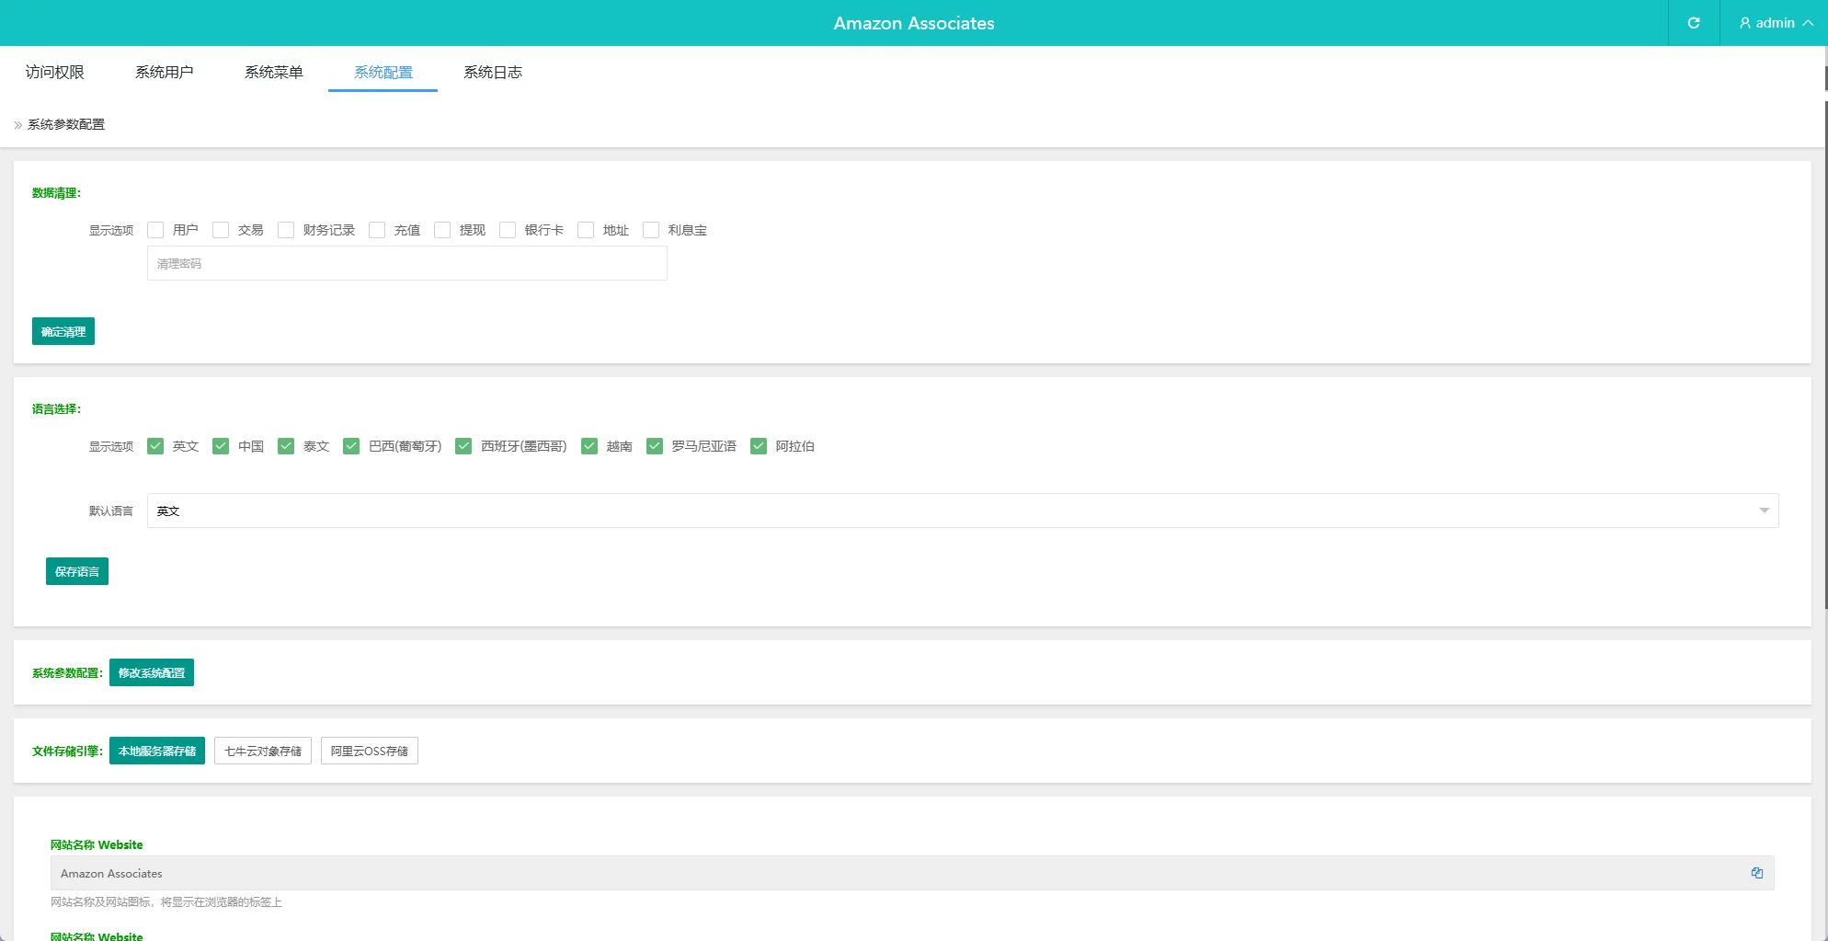Screen dimensions: 1828x941
Task: Switch to the 访问权限 tab
Action: (x=55, y=72)
